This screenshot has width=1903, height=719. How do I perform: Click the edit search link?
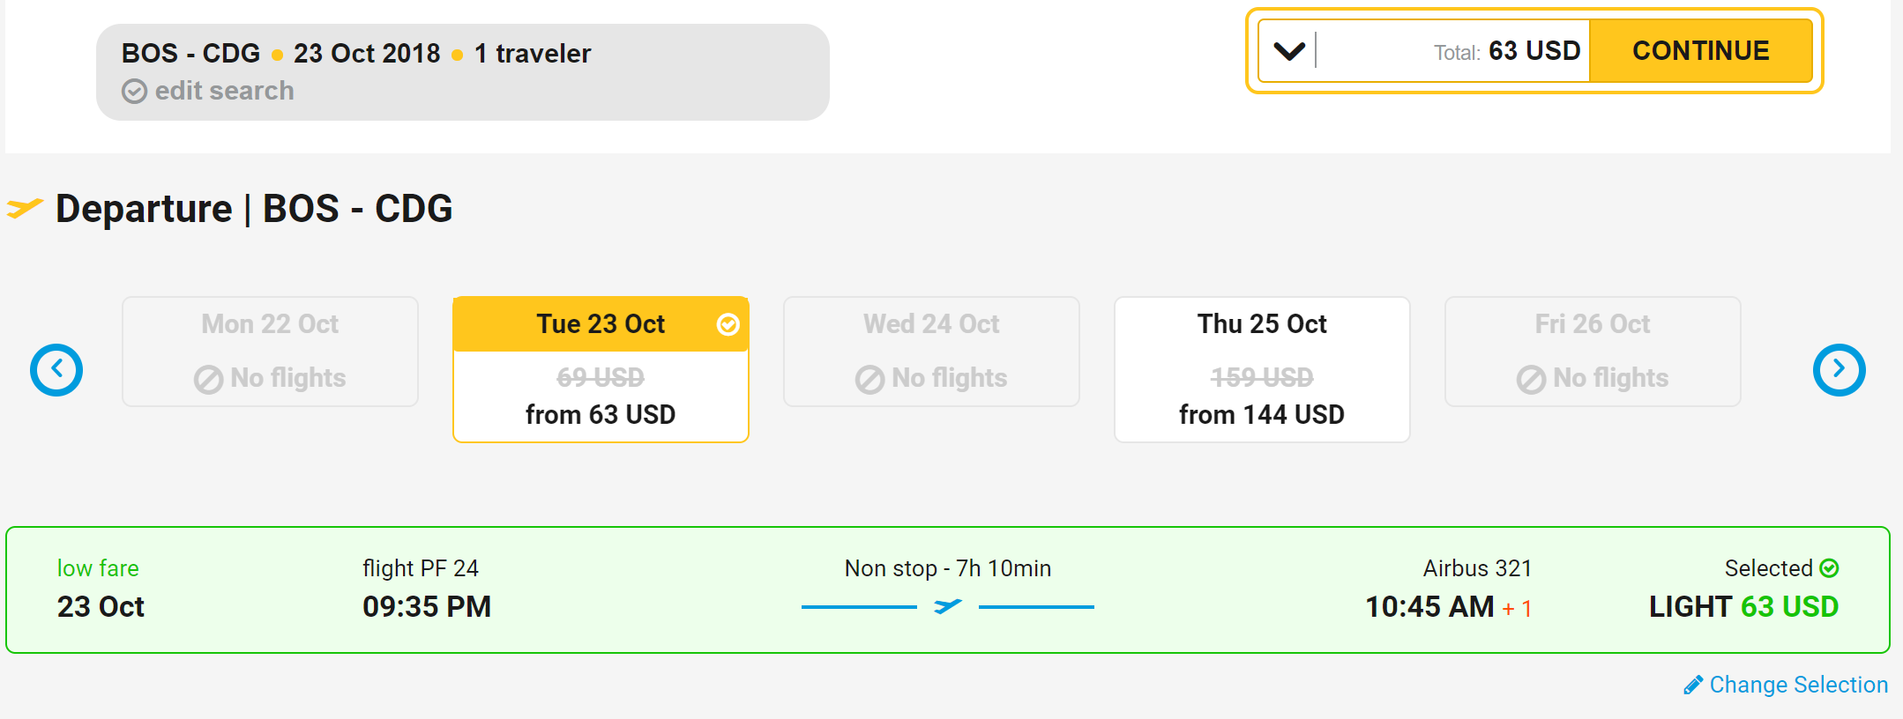pos(224,91)
